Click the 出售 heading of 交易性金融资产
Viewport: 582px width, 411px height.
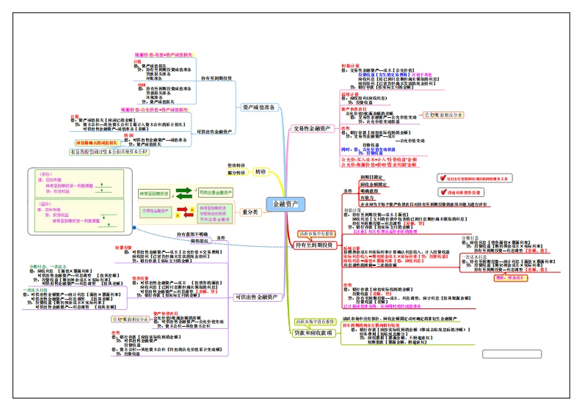tap(346, 128)
